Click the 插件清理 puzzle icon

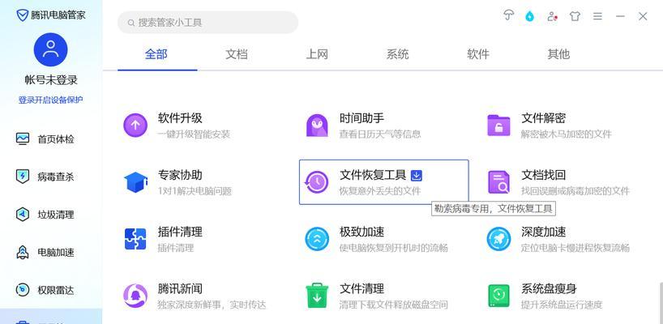coord(135,239)
